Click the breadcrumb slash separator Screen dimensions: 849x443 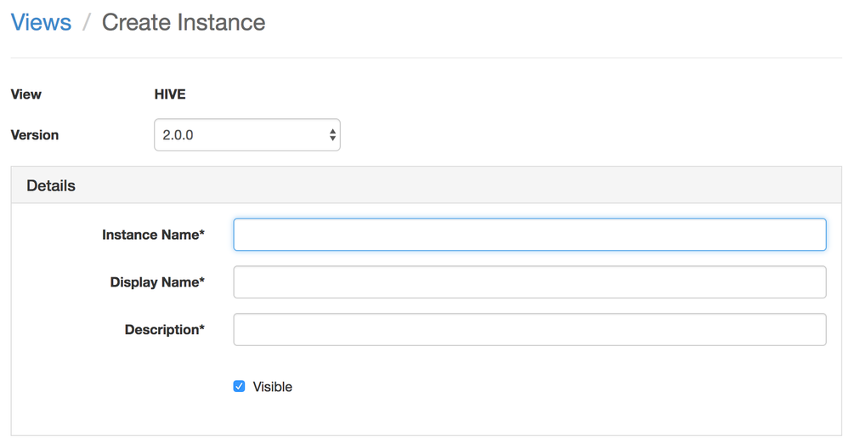pos(86,23)
